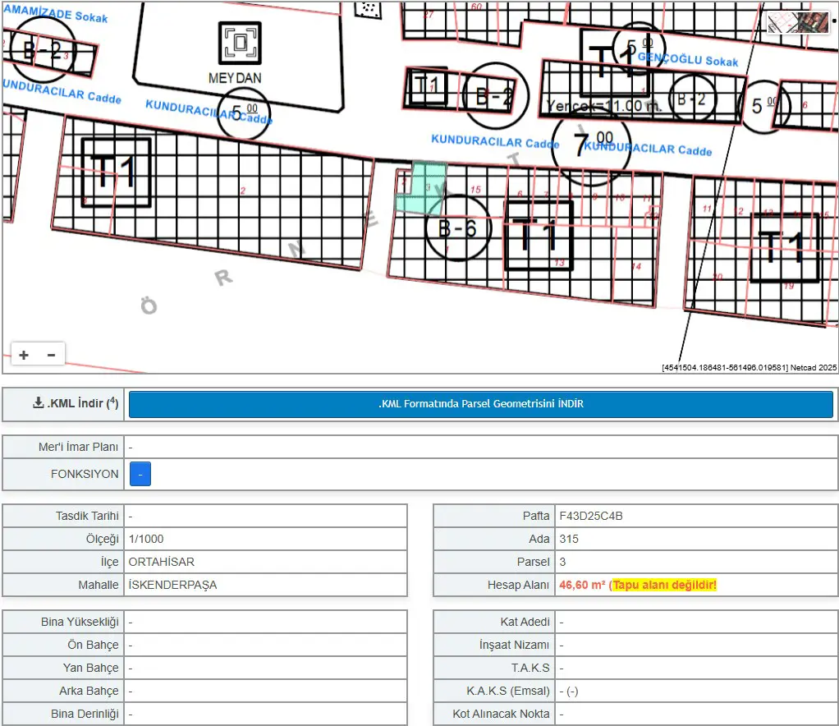Download parcel geometry in KML format
The image size is (839, 726).
(480, 404)
